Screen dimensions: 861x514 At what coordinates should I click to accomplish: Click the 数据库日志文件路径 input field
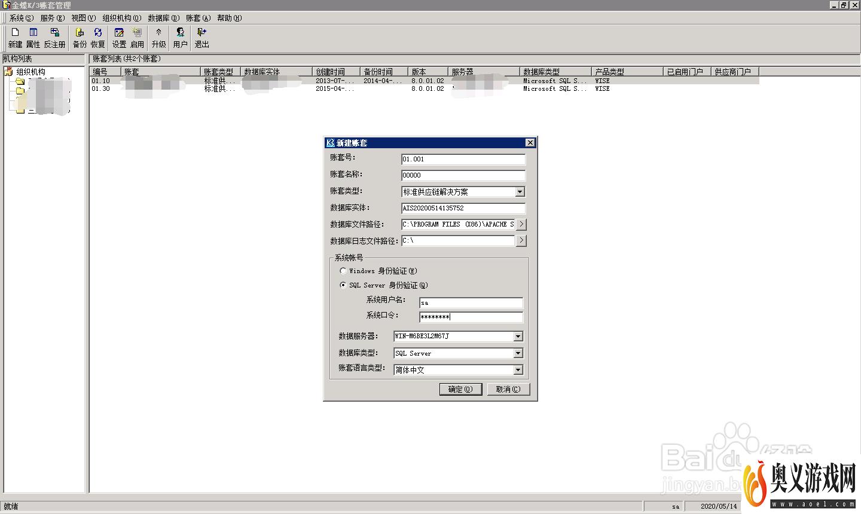tap(458, 240)
